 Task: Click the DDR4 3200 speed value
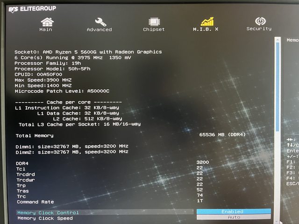coord(202,162)
